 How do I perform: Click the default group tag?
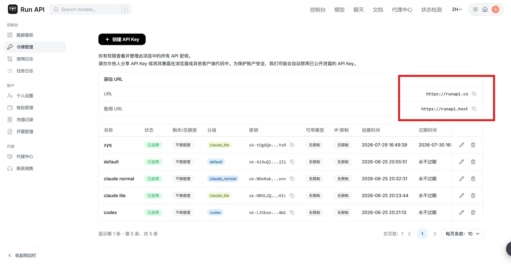point(216,162)
